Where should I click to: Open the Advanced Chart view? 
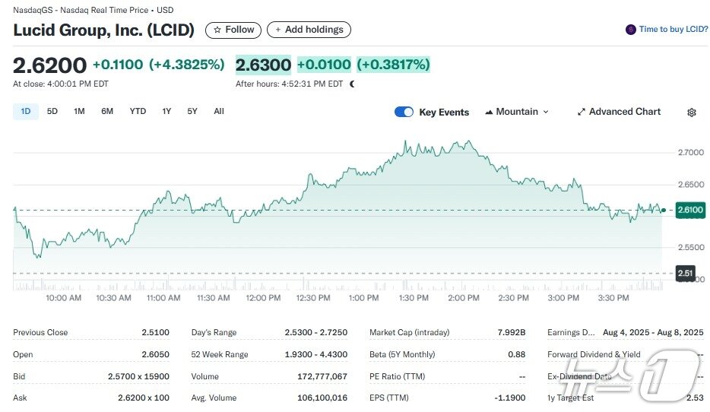(x=624, y=112)
